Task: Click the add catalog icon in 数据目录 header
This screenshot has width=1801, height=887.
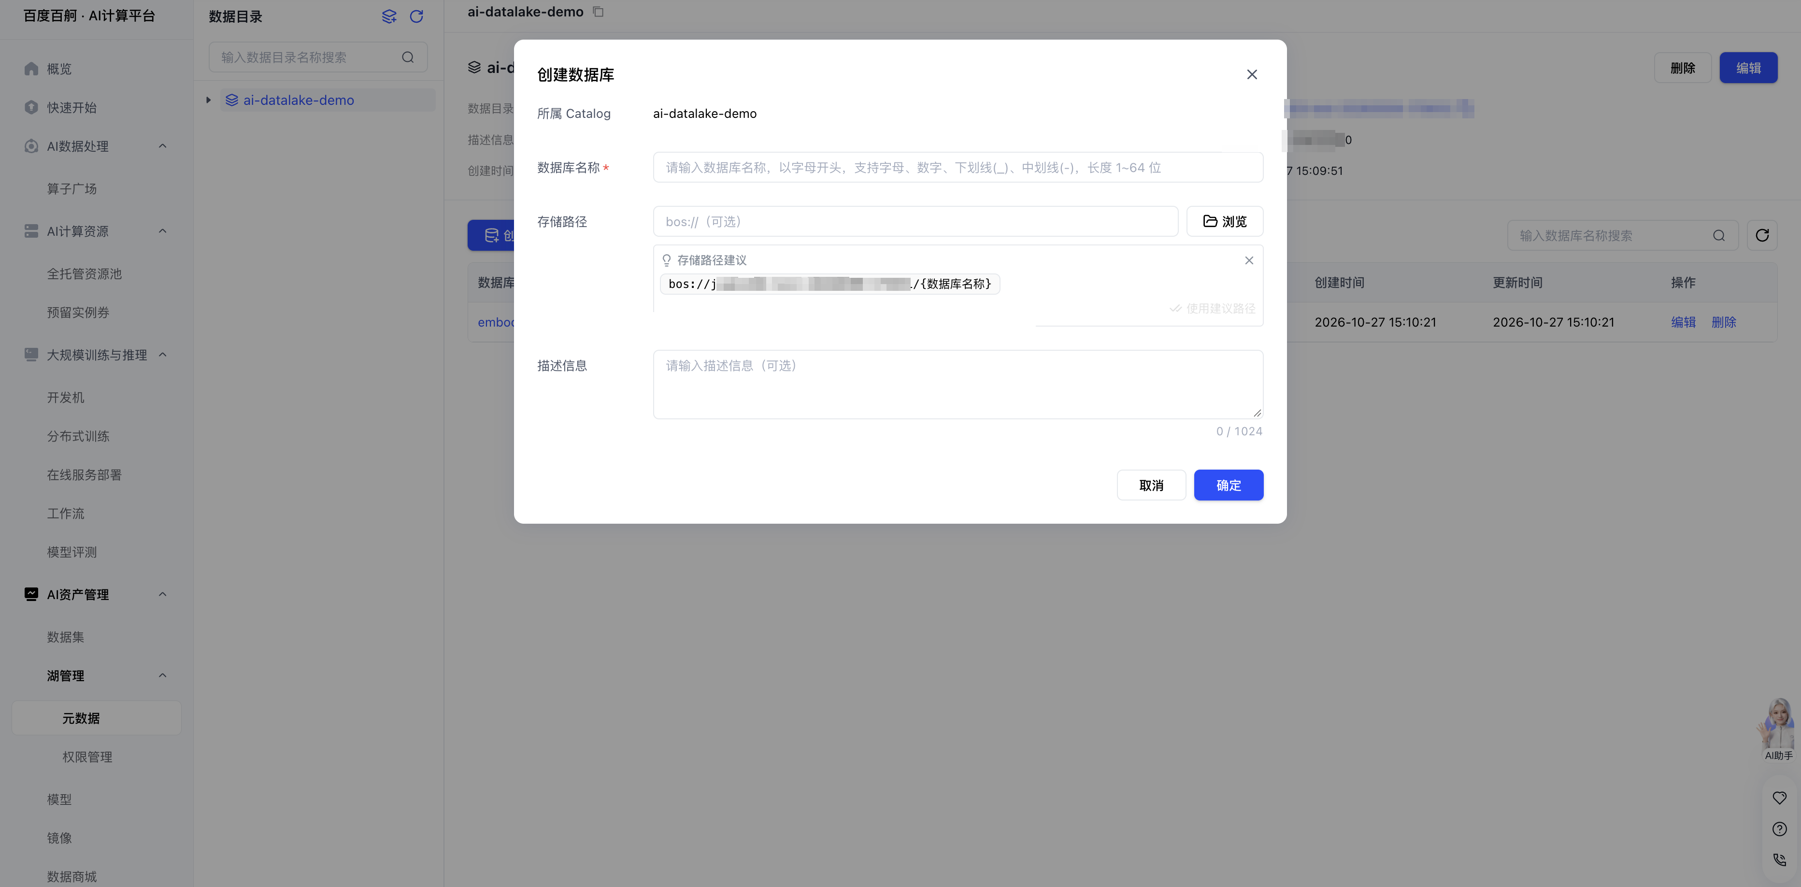Action: [389, 16]
